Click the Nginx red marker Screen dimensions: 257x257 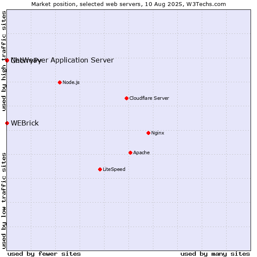pyautogui.click(x=148, y=133)
